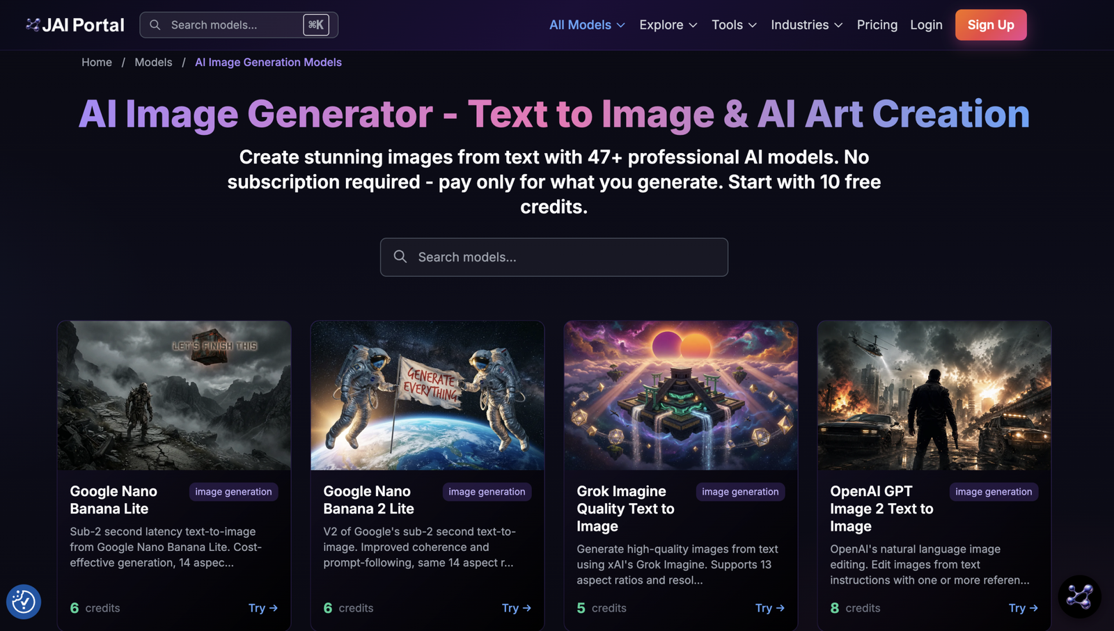Image resolution: width=1114 pixels, height=631 pixels.
Task: Try Google Nano Banana Lite
Action: (x=263, y=608)
